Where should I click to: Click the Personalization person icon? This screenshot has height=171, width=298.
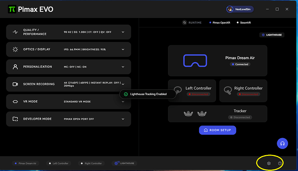pyautogui.click(x=15, y=66)
